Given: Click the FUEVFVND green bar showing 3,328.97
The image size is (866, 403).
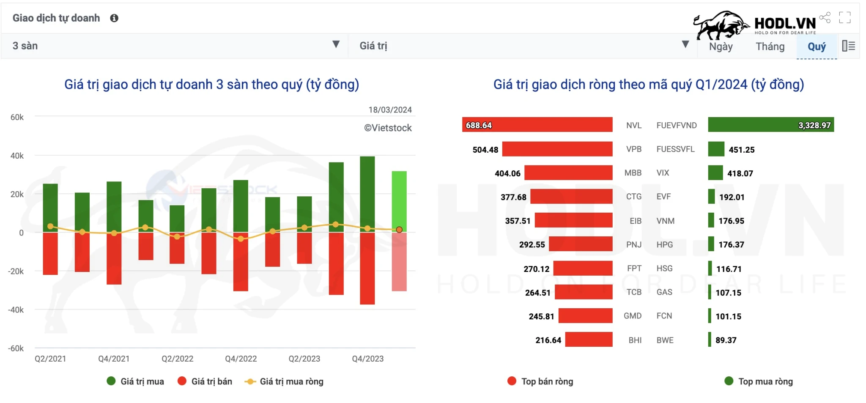Looking at the screenshot, I should pos(770,125).
